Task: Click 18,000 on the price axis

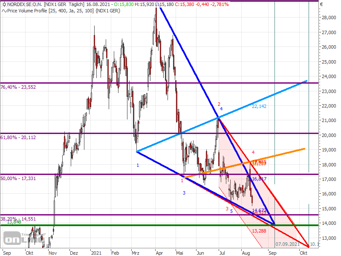Action: pyautogui.click(x=329, y=165)
